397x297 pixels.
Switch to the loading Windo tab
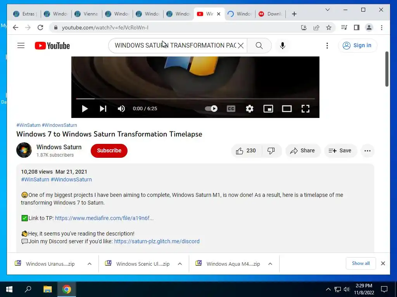point(240,14)
